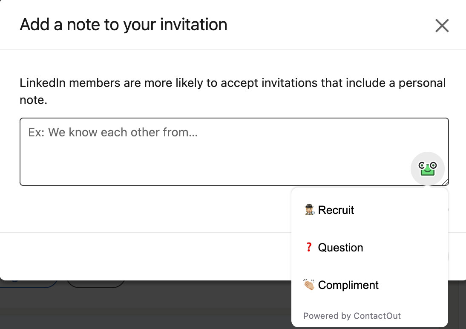Click the black outlined pill button behind dialog

(96, 283)
